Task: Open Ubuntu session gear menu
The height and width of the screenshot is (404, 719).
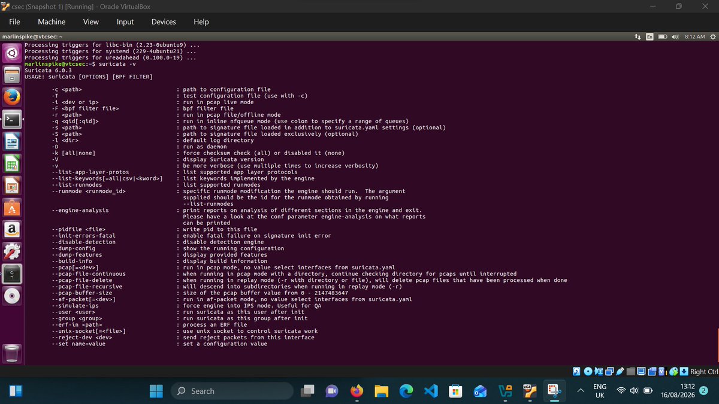Action: pyautogui.click(x=712, y=37)
